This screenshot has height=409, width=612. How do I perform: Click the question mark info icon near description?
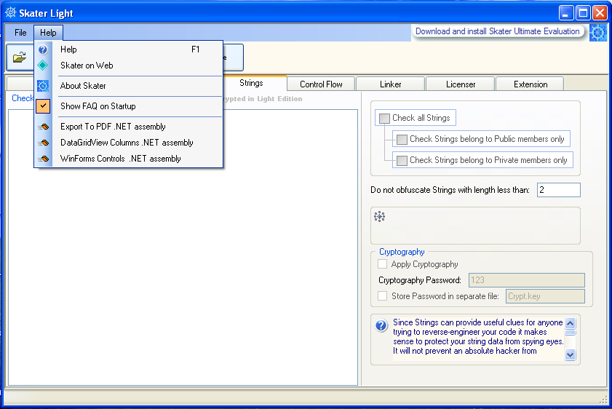[x=381, y=325]
